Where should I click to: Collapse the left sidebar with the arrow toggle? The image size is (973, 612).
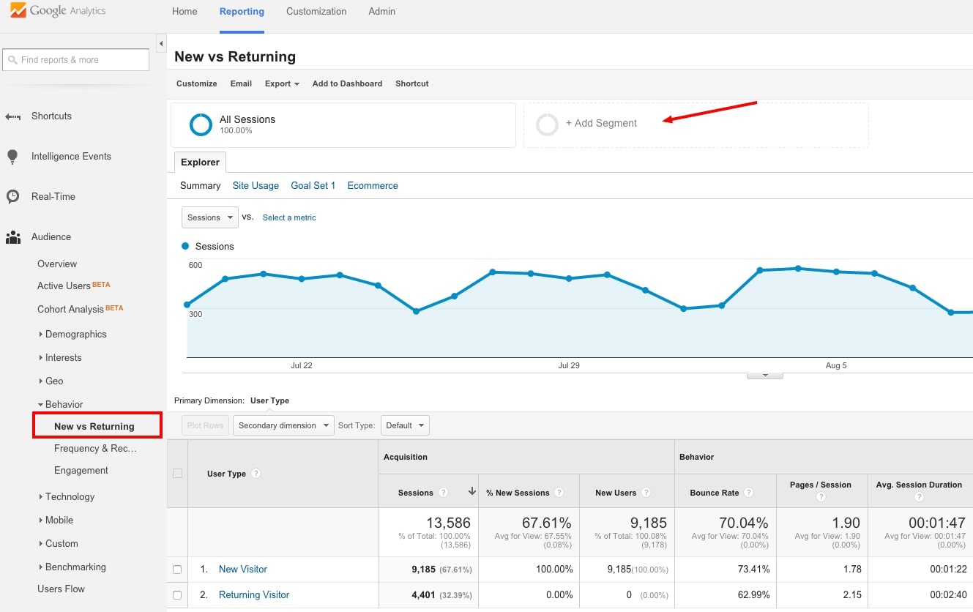[161, 44]
